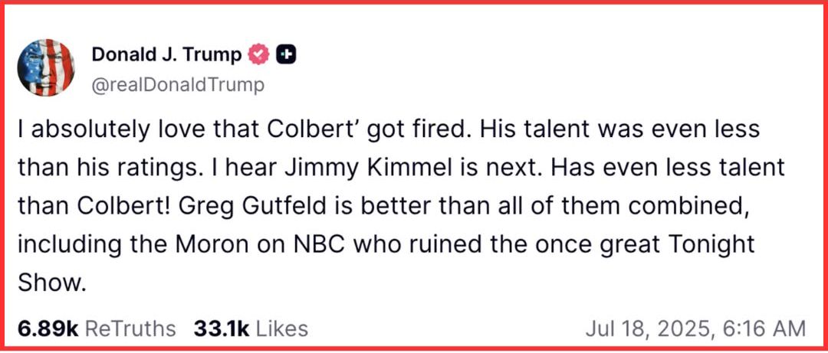Screen dimensions: 828x353
Task: Open the @realDonaldTrump handle link
Action: click(x=177, y=85)
